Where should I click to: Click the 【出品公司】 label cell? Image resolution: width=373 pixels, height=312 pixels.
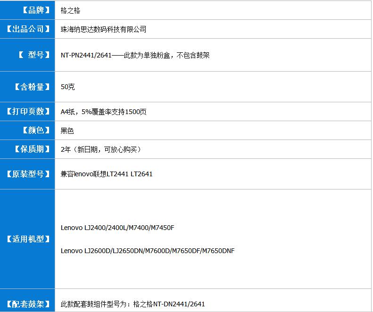tap(27, 29)
